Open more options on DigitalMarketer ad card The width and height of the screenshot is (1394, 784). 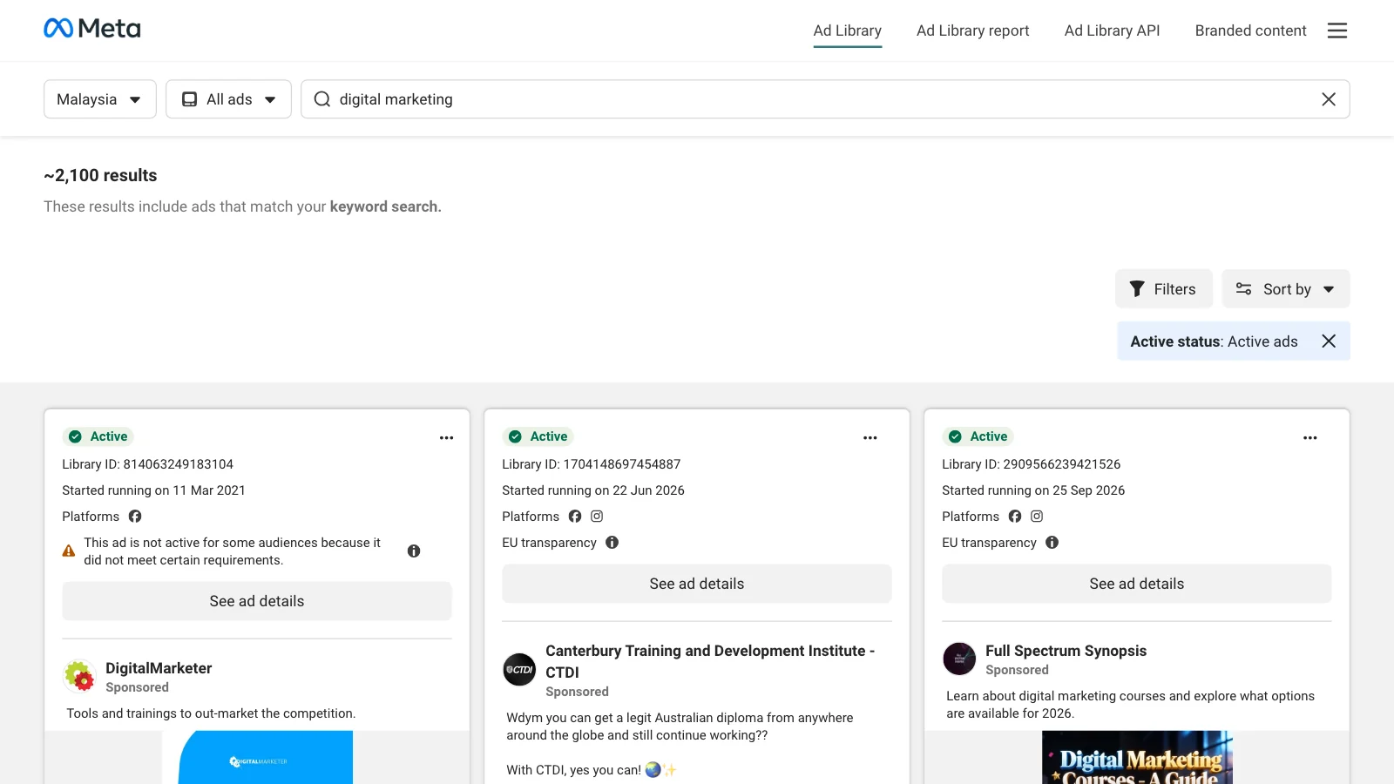click(x=447, y=437)
